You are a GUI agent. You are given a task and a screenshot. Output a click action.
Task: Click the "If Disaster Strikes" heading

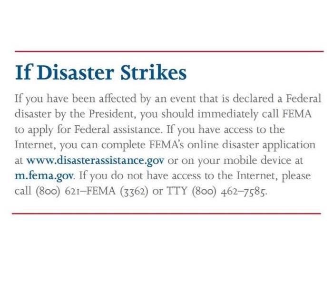[101, 72]
